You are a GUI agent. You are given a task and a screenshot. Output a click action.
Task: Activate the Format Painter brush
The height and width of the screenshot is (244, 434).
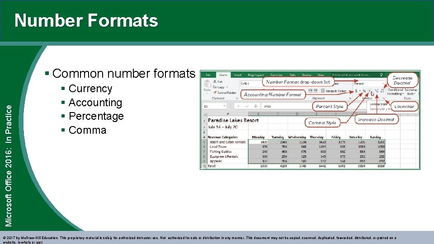tap(215, 93)
